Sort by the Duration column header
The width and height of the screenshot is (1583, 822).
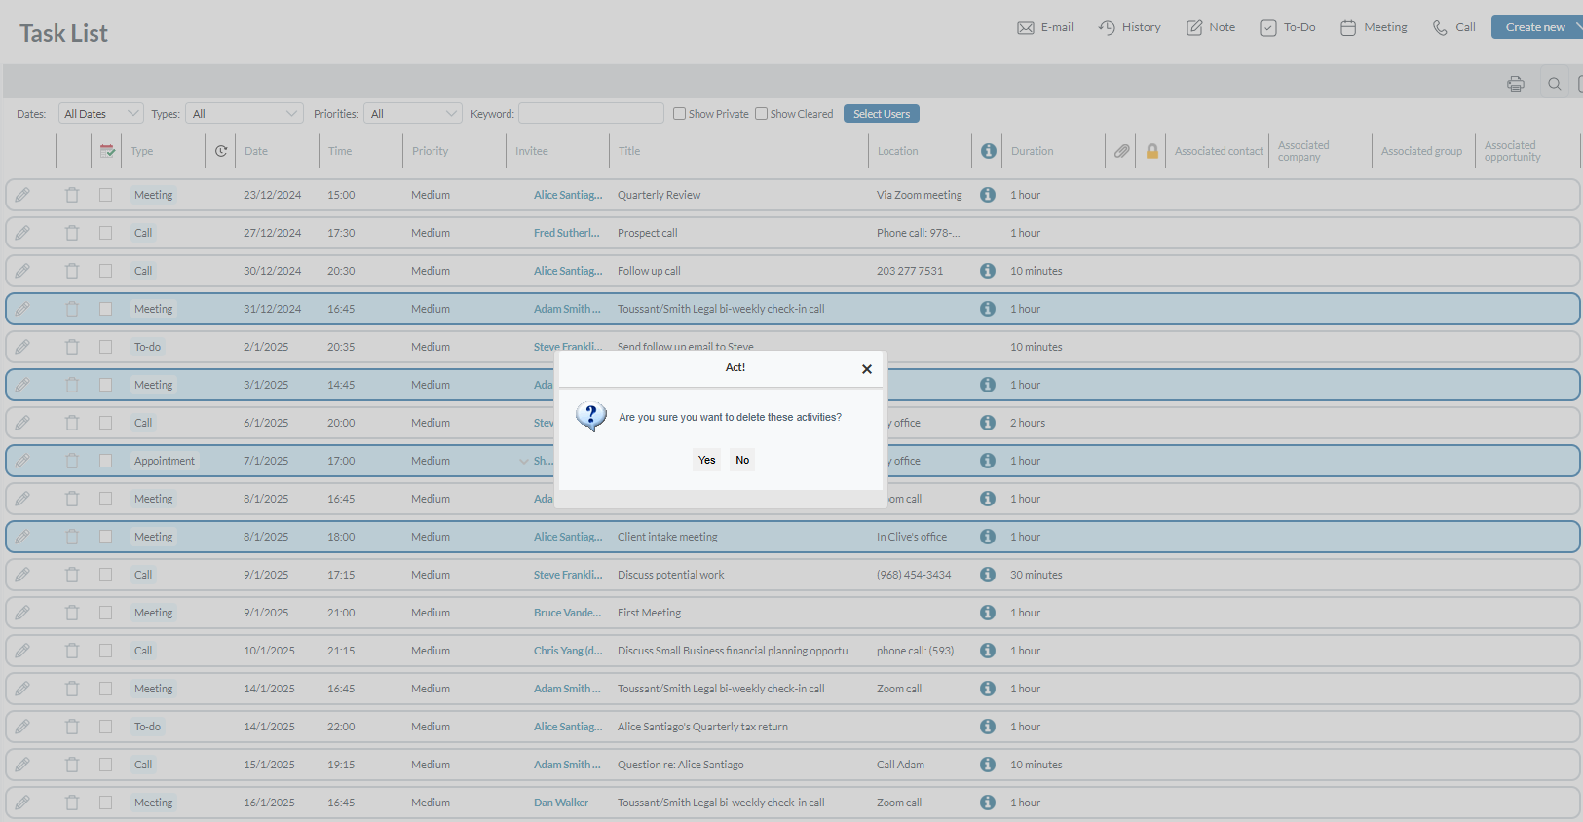pyautogui.click(x=1033, y=151)
